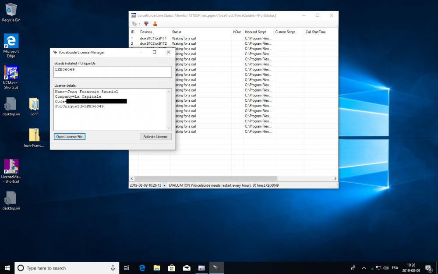Click into Boards installed / UniqueIDs field
The width and height of the screenshot is (438, 274).
pyautogui.click(x=113, y=72)
